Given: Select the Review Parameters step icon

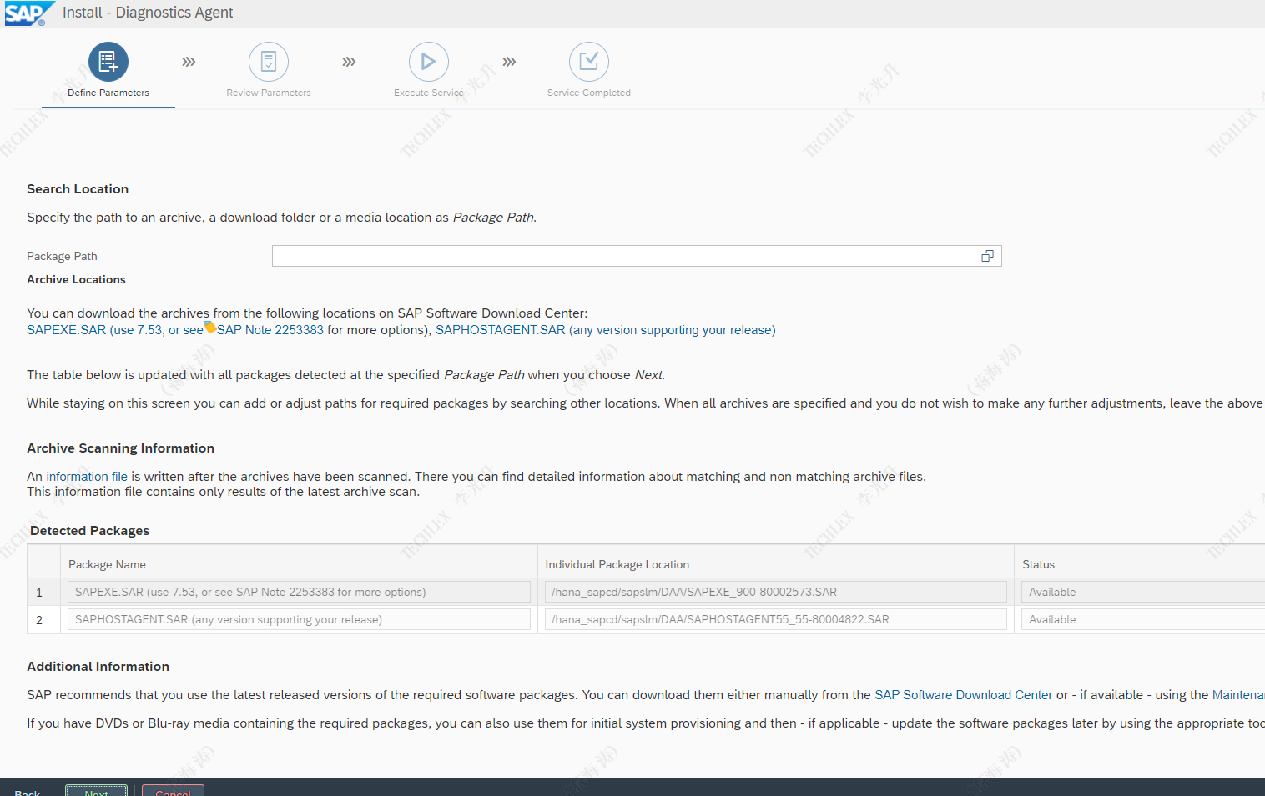Looking at the screenshot, I should pos(269,62).
